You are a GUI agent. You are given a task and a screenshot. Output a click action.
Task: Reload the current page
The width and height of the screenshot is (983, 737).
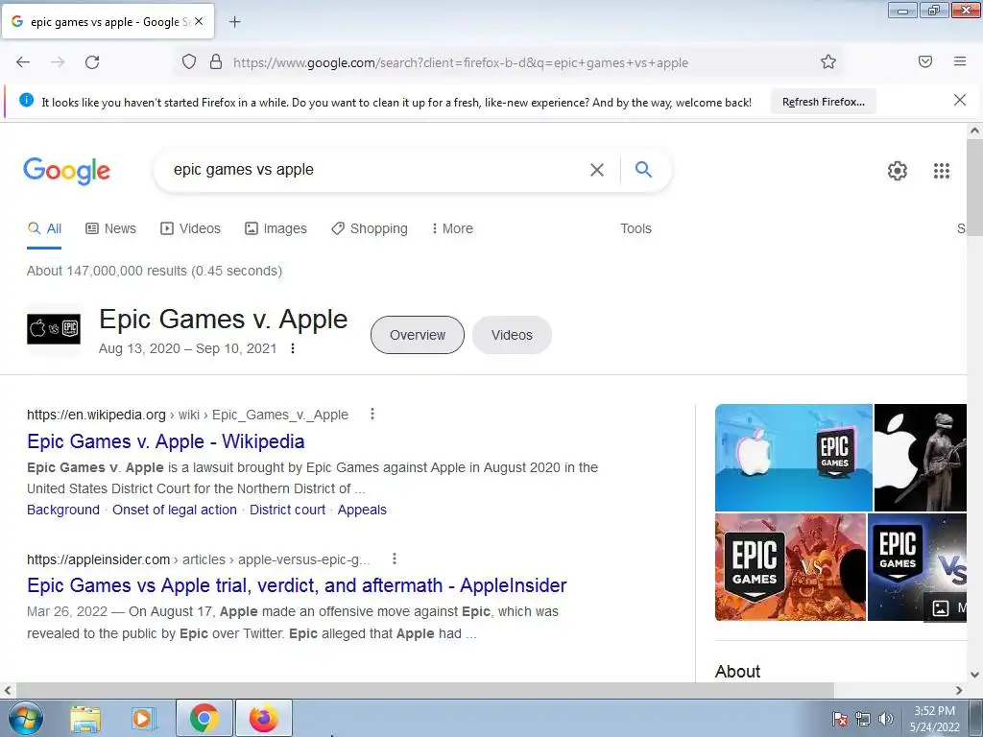click(x=92, y=62)
